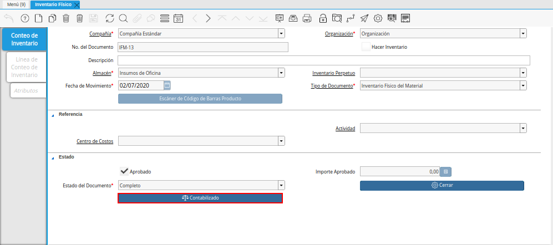Copy the record using duplicate pages icon
Viewport: 553px width, 245px height.
[x=52, y=18]
